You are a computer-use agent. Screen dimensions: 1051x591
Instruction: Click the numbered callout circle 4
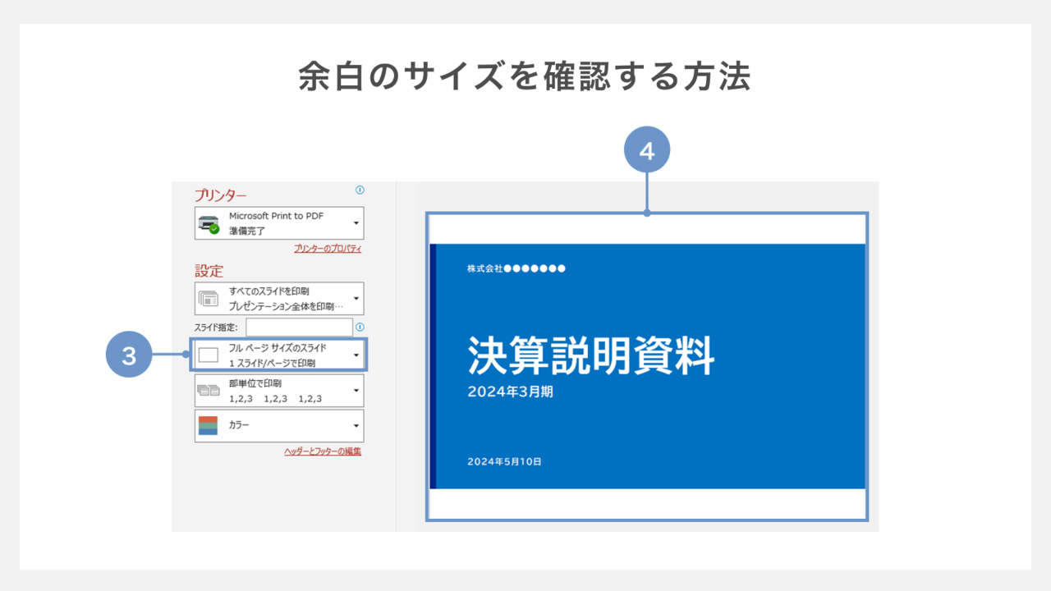tap(647, 152)
